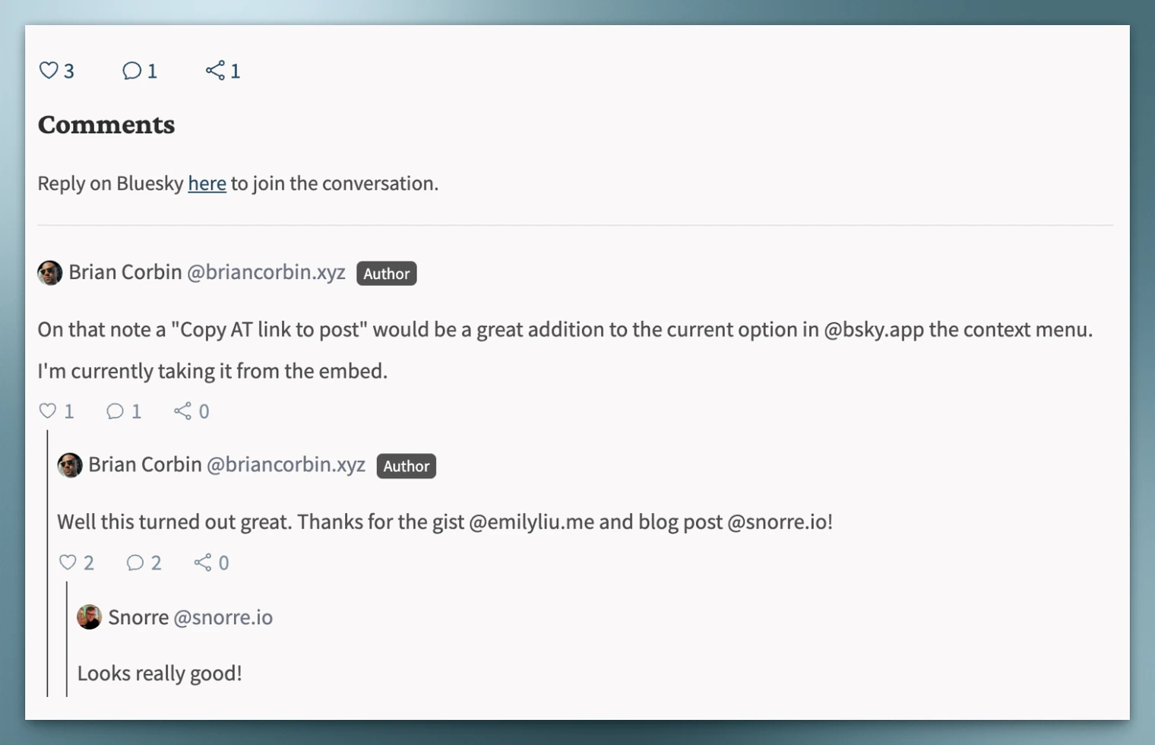Open the @snorre.io handle next to Snorre

[223, 617]
